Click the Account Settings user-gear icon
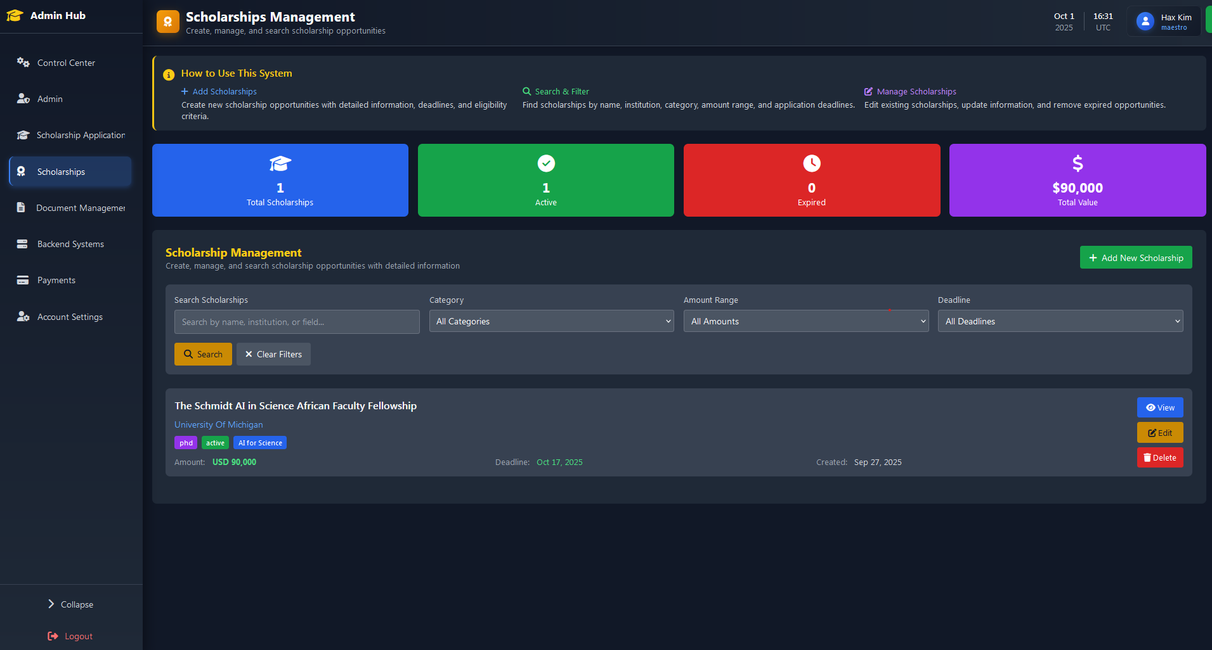Screen dimensions: 1212x650 (x=23, y=317)
